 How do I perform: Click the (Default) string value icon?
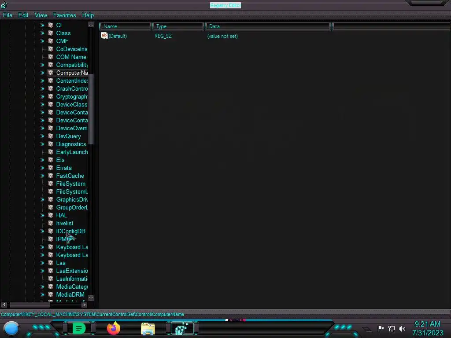pyautogui.click(x=104, y=36)
